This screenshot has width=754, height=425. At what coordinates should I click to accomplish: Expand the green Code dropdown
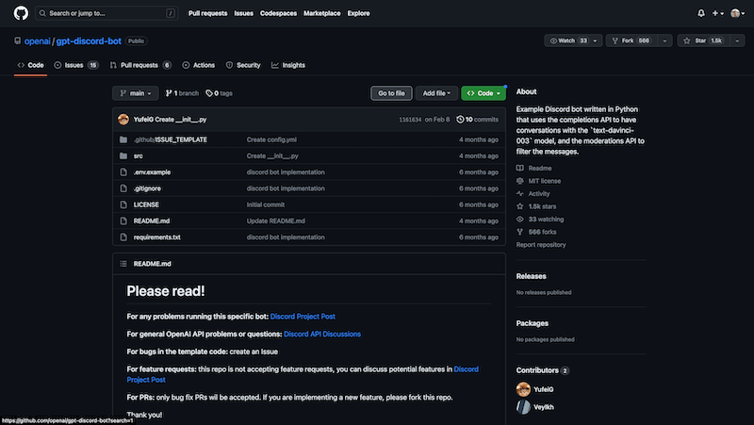484,93
